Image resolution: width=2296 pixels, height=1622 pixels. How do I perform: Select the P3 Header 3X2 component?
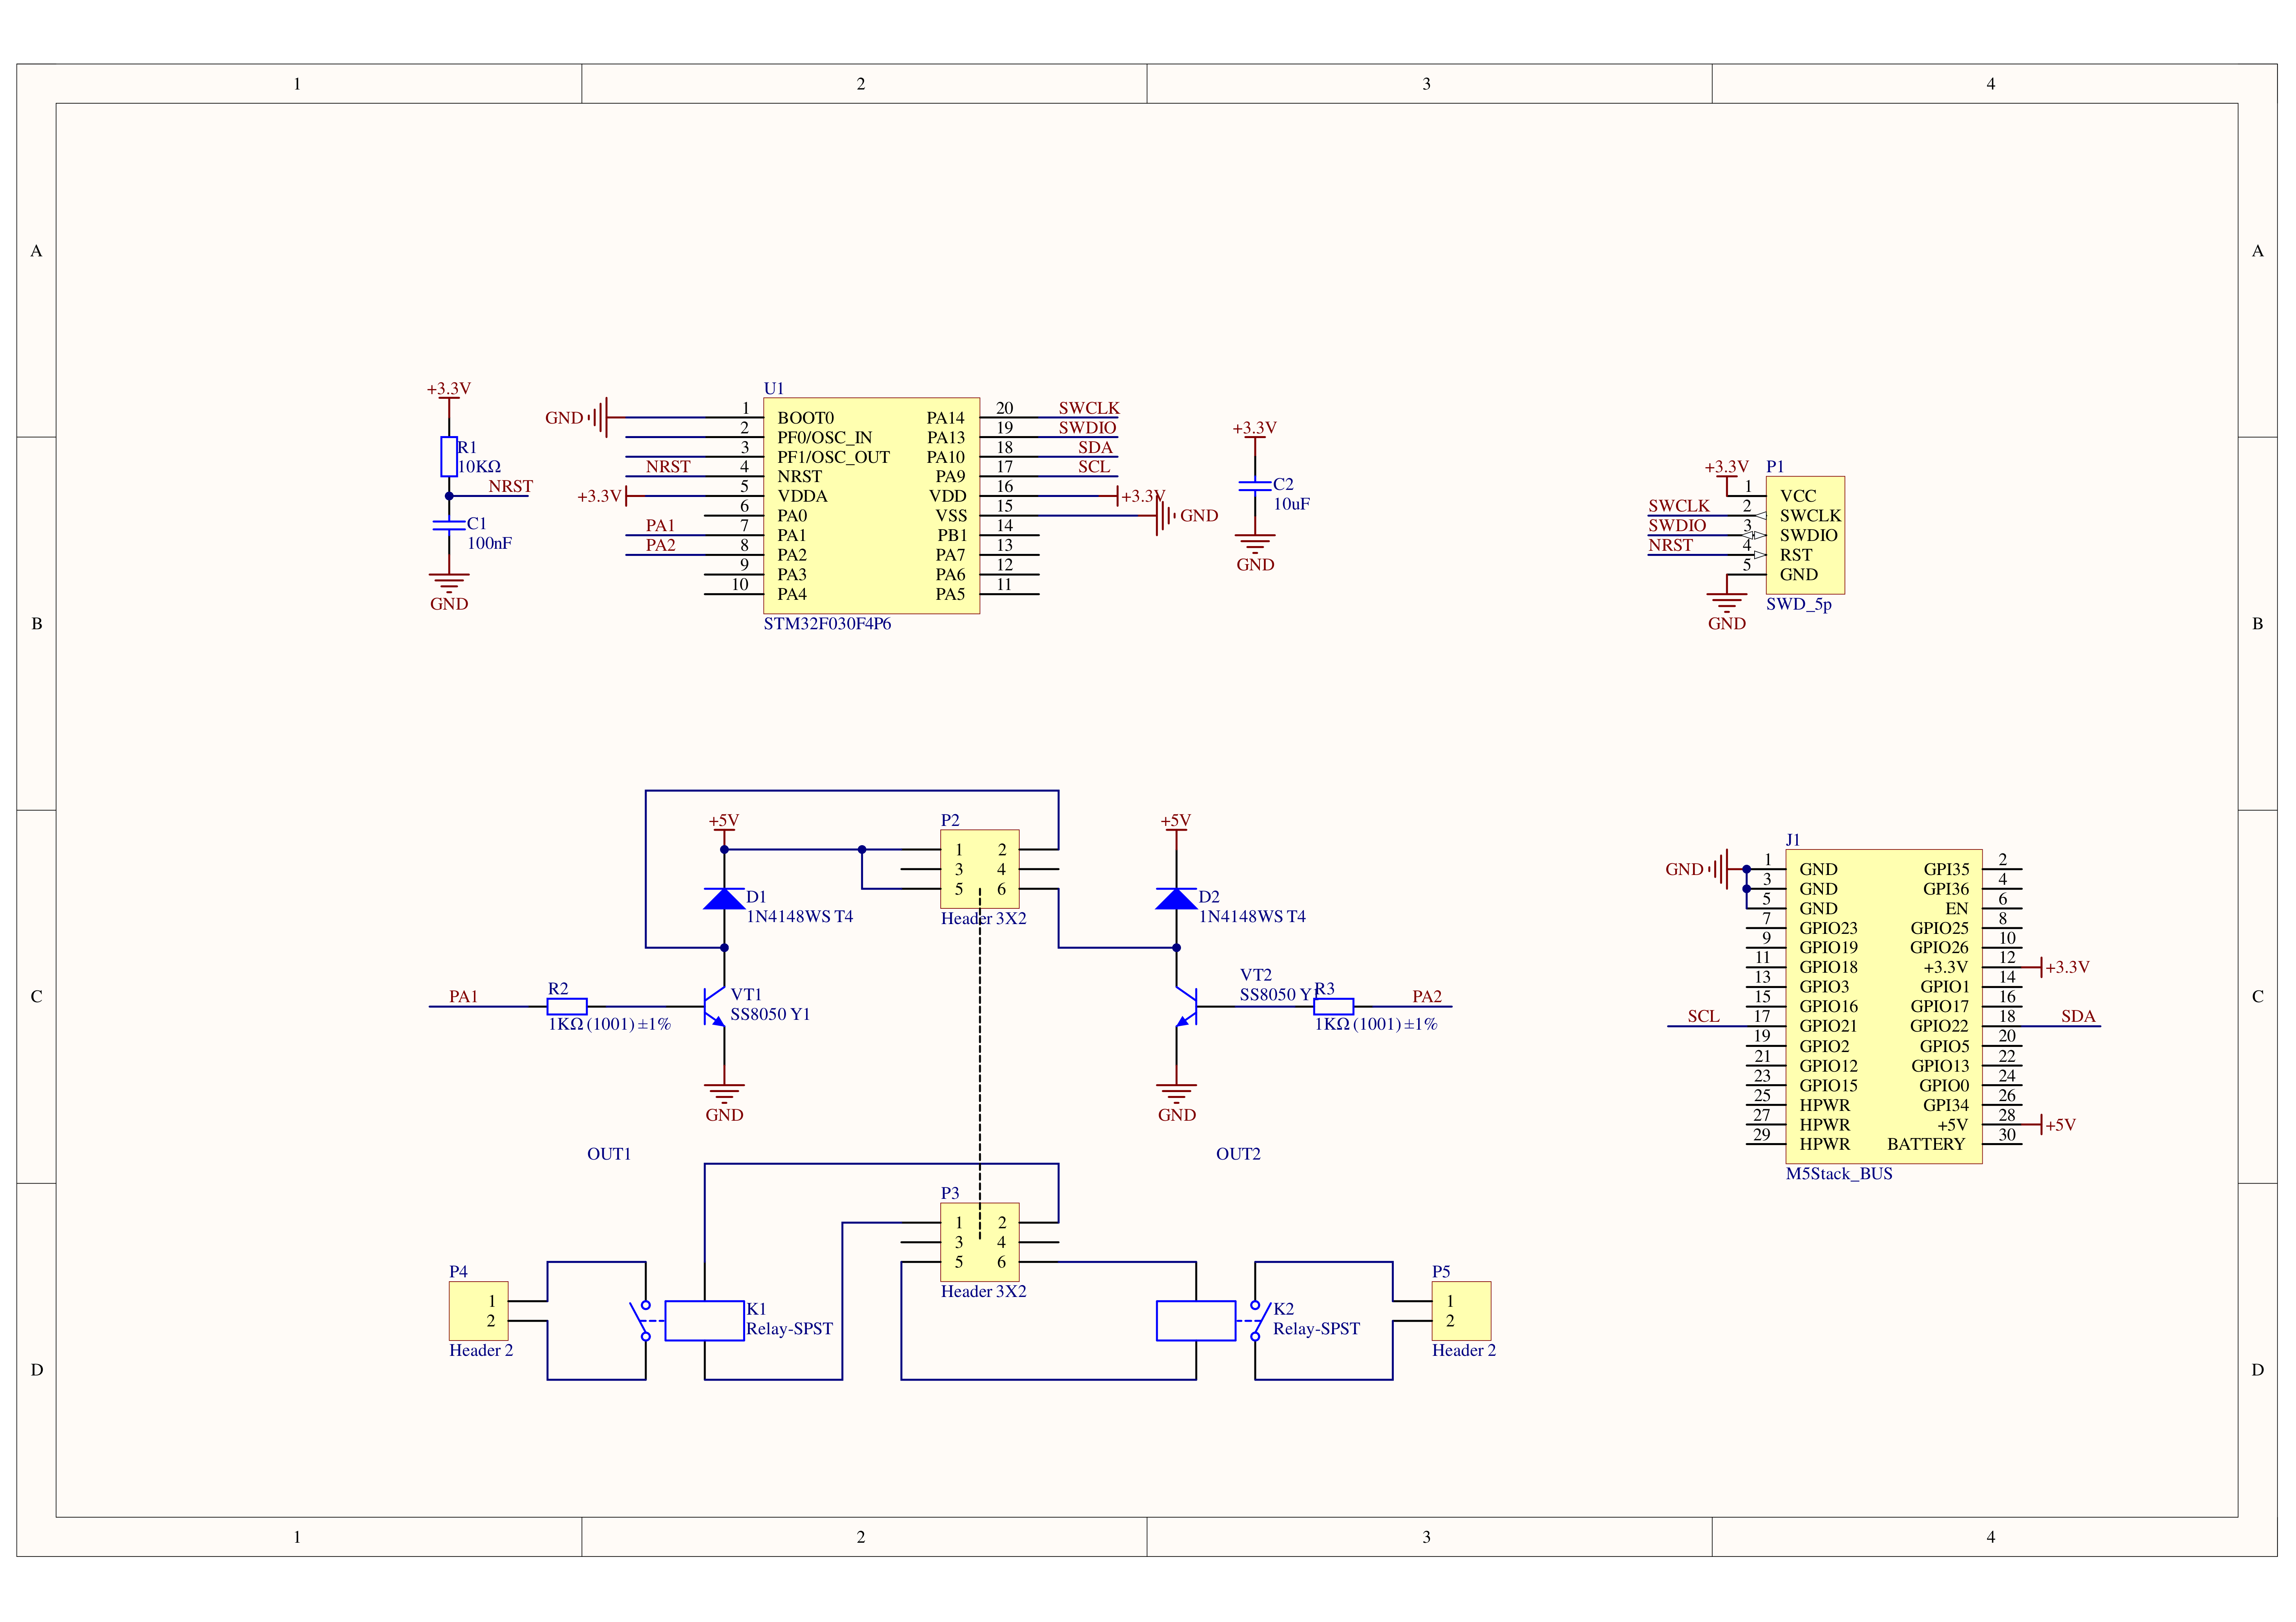tap(980, 1242)
